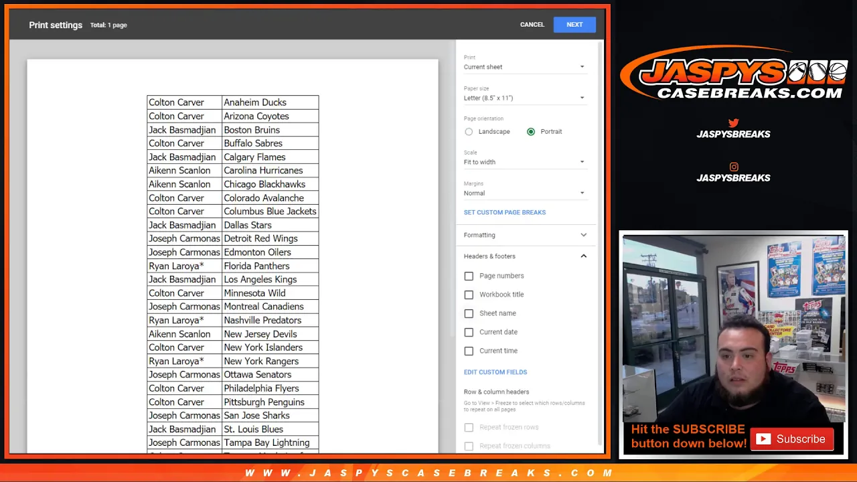Click the 'Florida Panthers' cell
This screenshot has height=482, width=857.
pos(270,266)
